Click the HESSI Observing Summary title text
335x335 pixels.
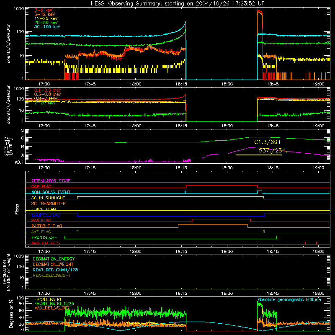click(x=177, y=4)
